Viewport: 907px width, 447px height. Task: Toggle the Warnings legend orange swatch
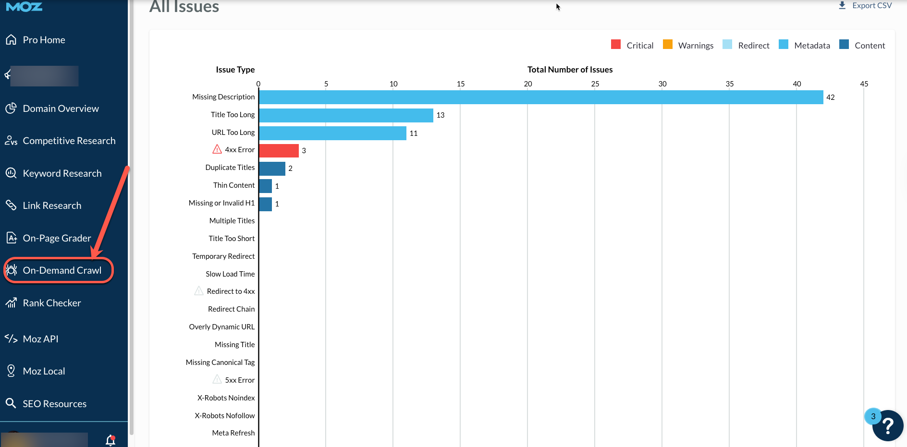[668, 45]
